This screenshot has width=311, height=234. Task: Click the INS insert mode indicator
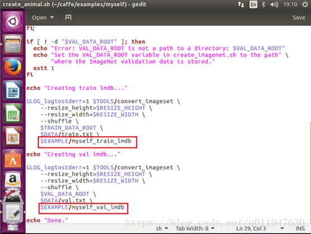(300, 228)
